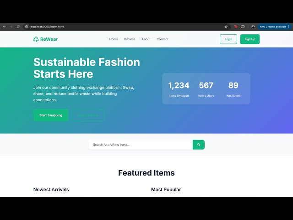Click the ReWear recycle logo icon
293x220 pixels.
(x=36, y=39)
